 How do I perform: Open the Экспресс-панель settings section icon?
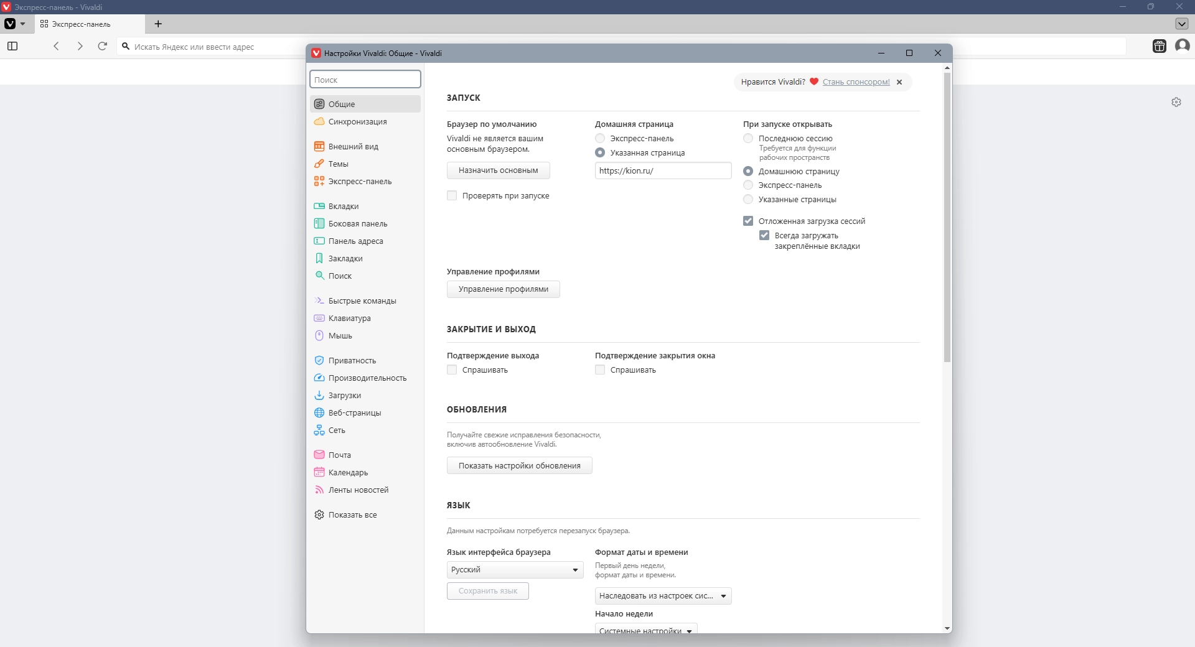click(319, 181)
